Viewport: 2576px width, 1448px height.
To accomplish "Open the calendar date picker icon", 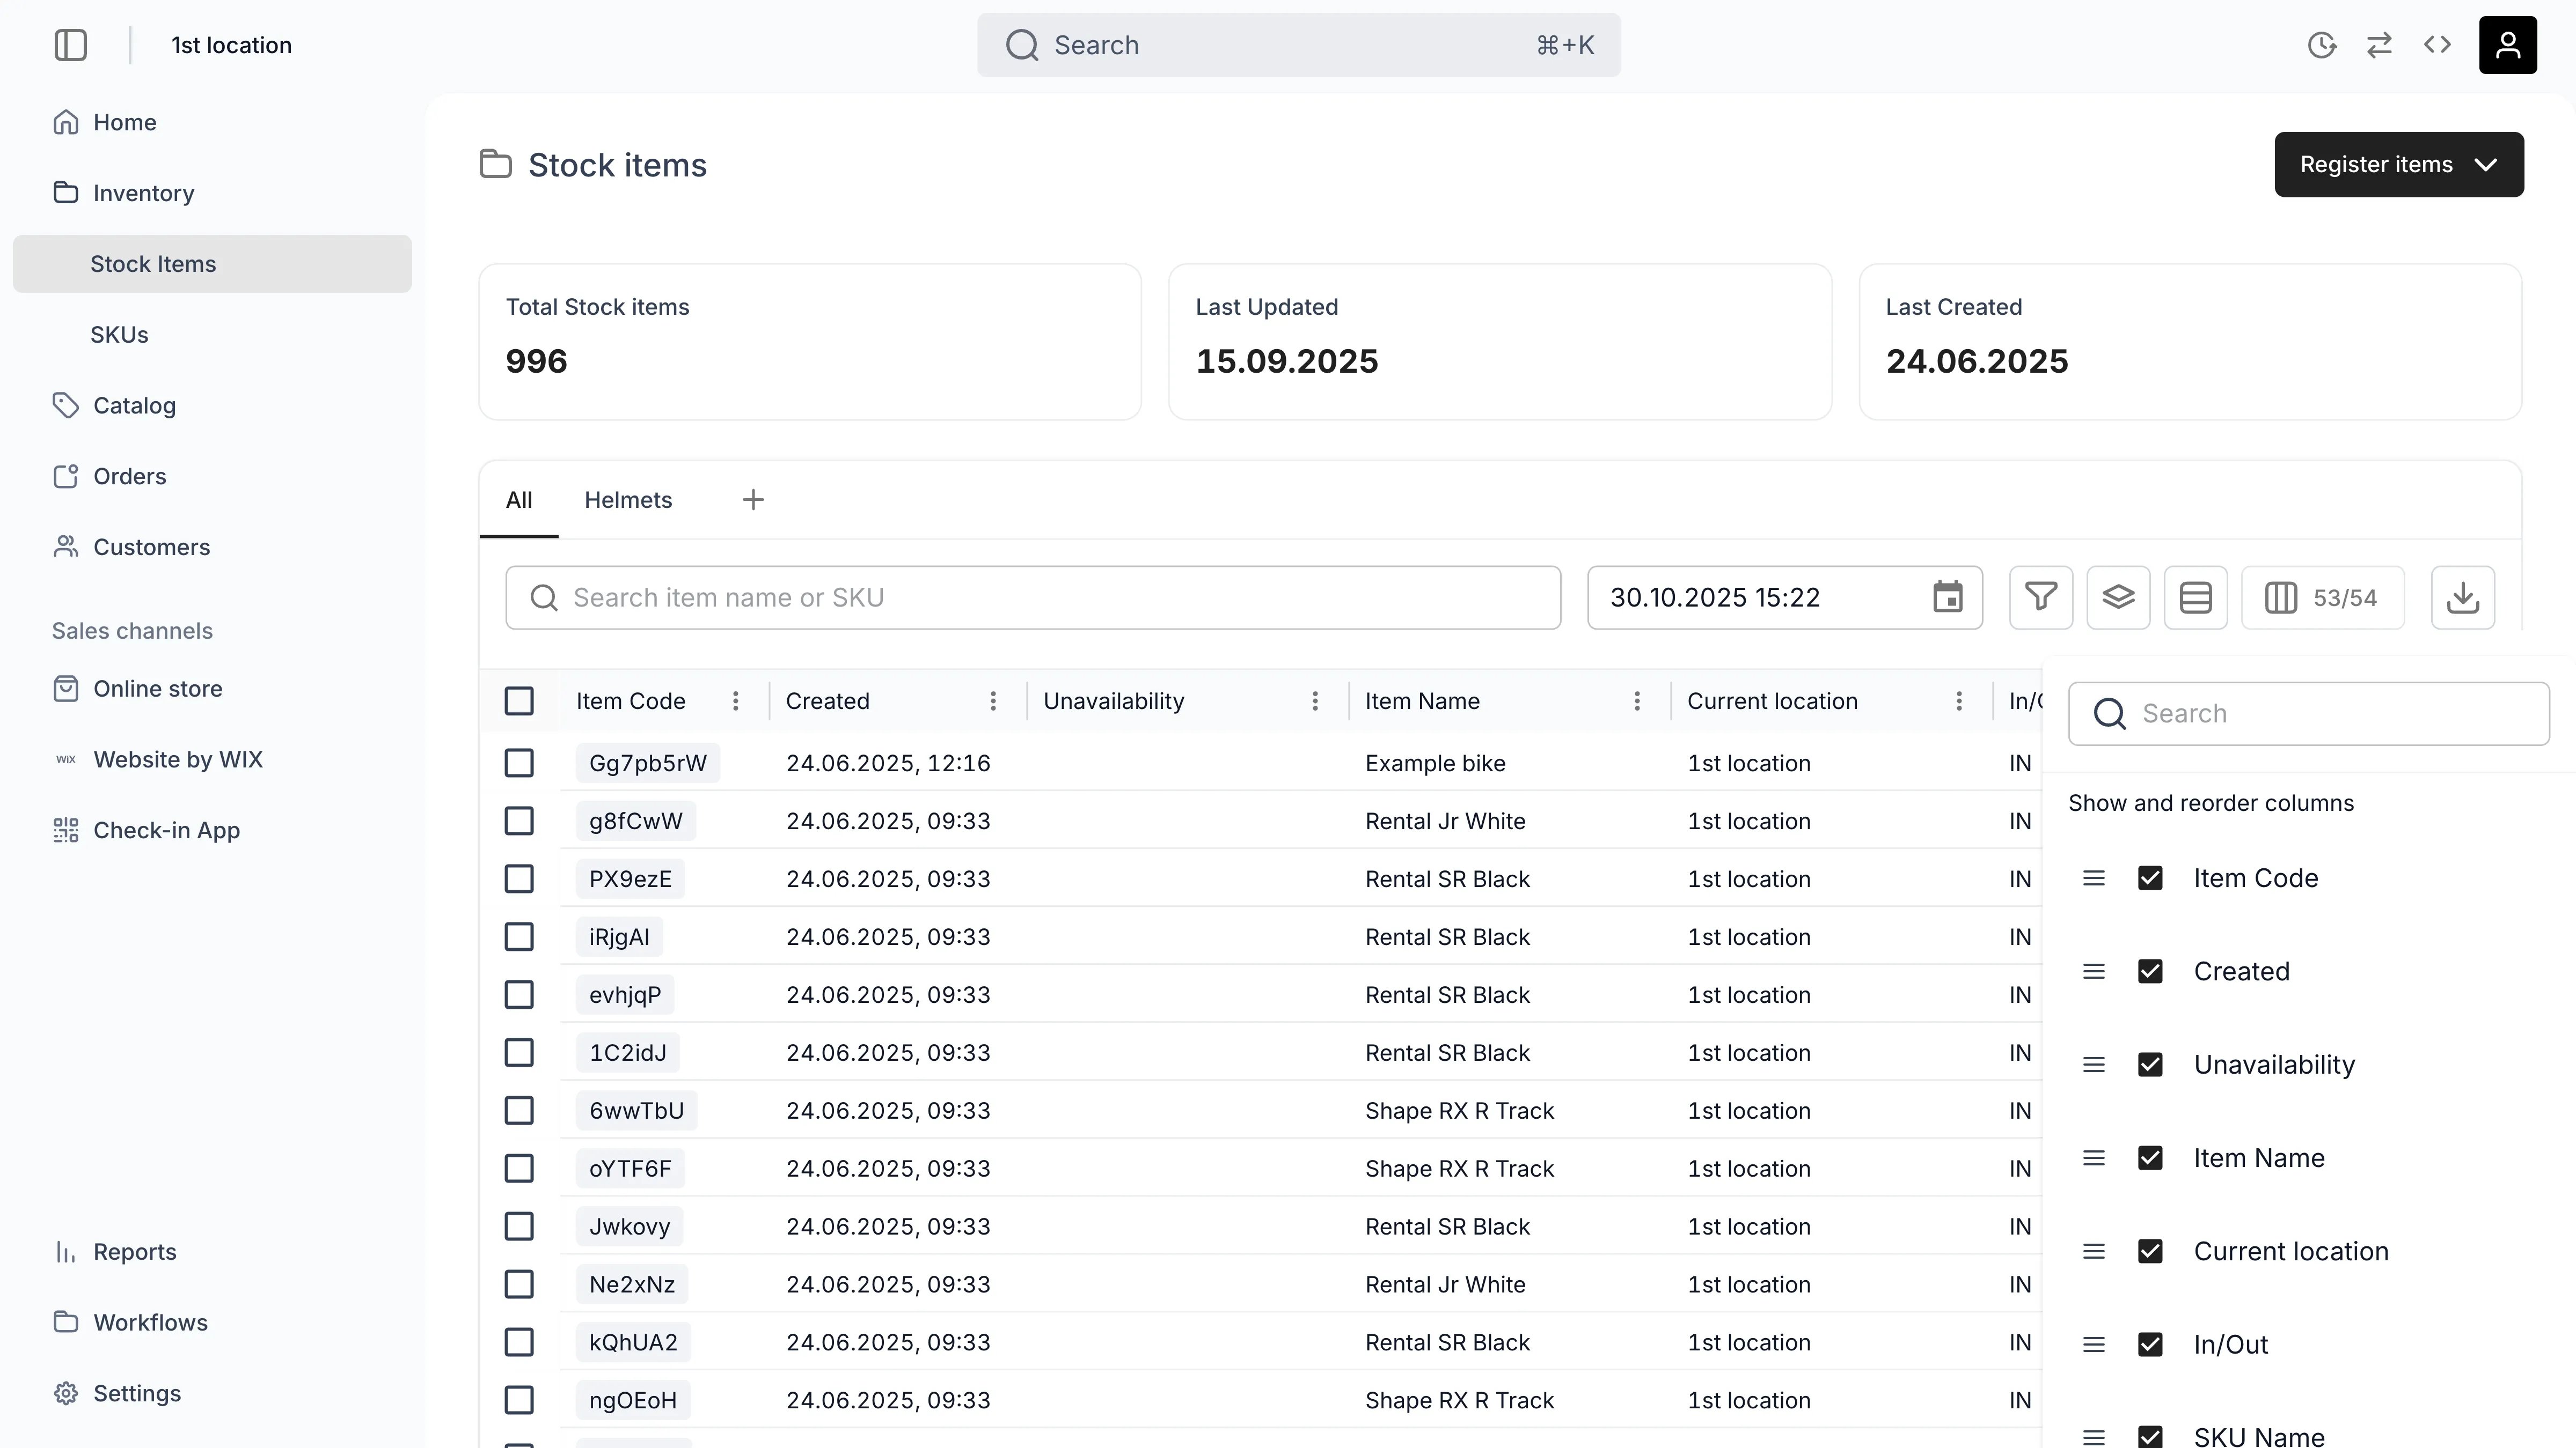I will point(1947,597).
